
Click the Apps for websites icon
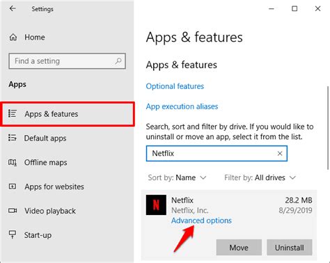coord(13,186)
